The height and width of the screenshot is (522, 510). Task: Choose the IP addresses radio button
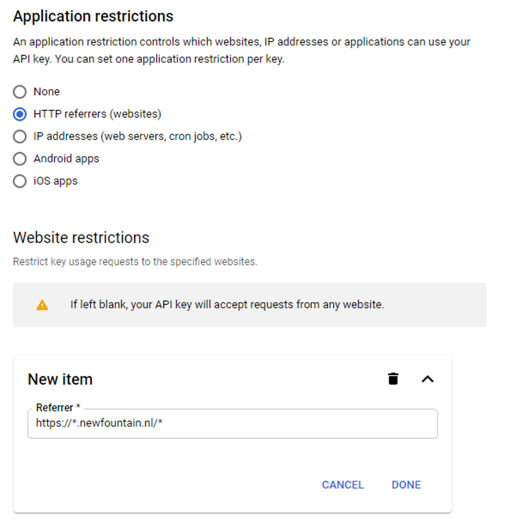[x=20, y=136]
